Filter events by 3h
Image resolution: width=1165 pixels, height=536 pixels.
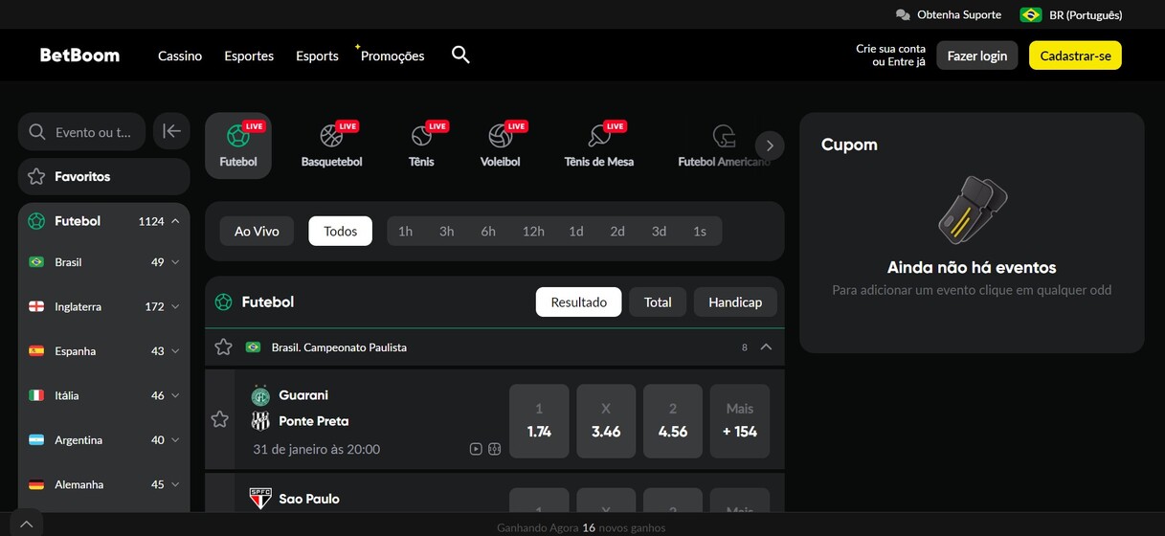pos(447,231)
